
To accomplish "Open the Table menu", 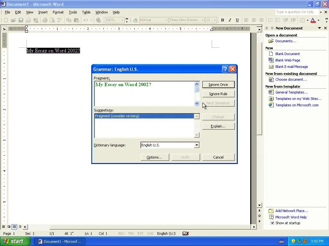I will point(86,12).
